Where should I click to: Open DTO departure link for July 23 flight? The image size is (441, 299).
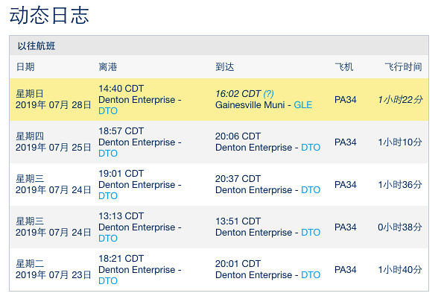coord(108,281)
